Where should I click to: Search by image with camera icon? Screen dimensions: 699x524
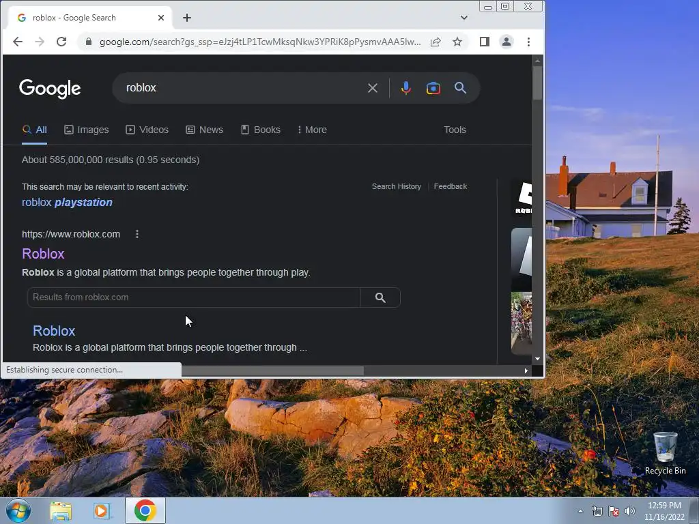[x=433, y=88]
